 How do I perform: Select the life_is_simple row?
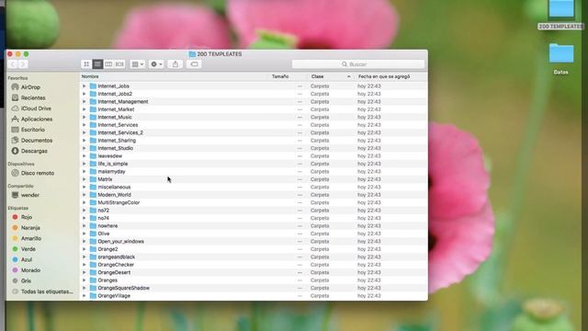point(254,164)
